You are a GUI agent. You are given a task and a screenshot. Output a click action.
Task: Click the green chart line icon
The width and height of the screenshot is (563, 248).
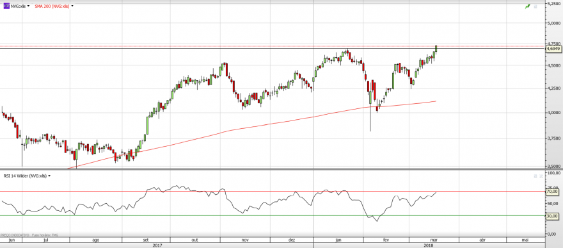pos(527,6)
